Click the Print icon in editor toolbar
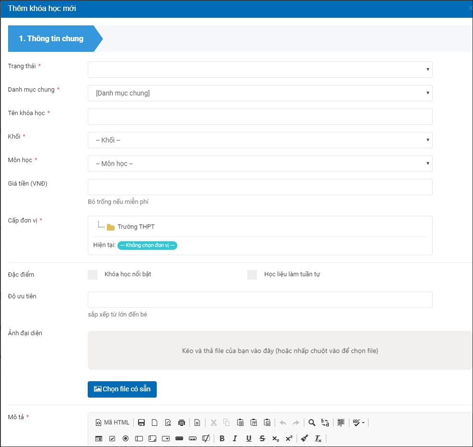473x447 pixels. [181, 423]
